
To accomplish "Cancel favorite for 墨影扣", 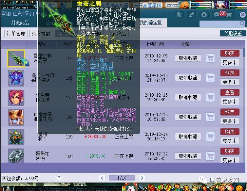I will (188, 156).
